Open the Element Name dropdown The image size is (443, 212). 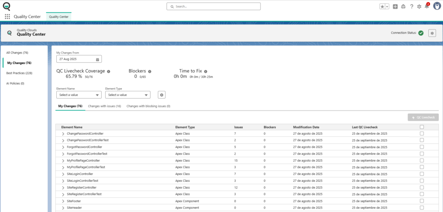pyautogui.click(x=79, y=95)
